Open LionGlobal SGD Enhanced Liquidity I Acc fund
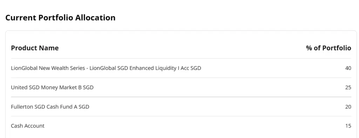The width and height of the screenshot is (359, 138). tap(106, 68)
